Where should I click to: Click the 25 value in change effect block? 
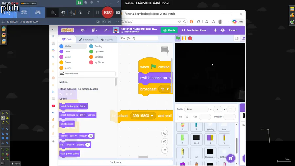91,136
